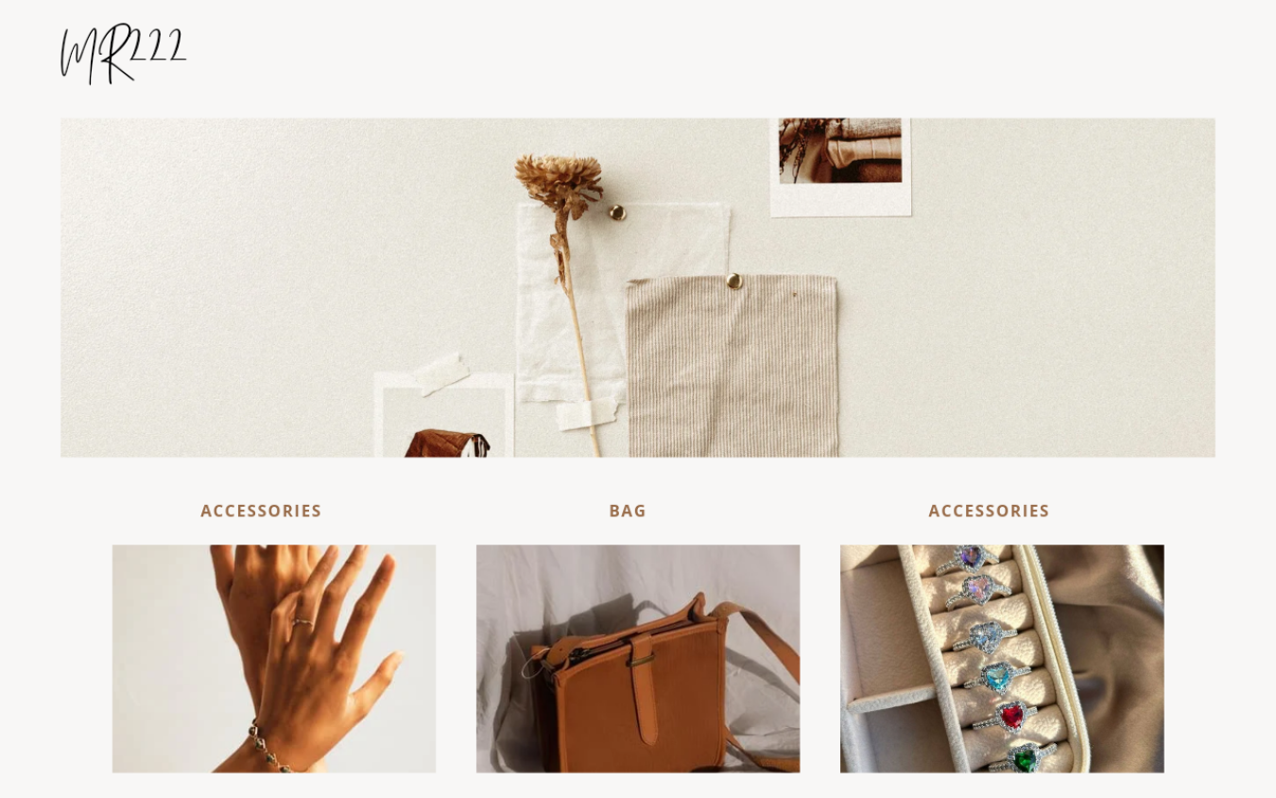Select the brown leather bag thumbnail
1276x798 pixels.
[x=638, y=658]
